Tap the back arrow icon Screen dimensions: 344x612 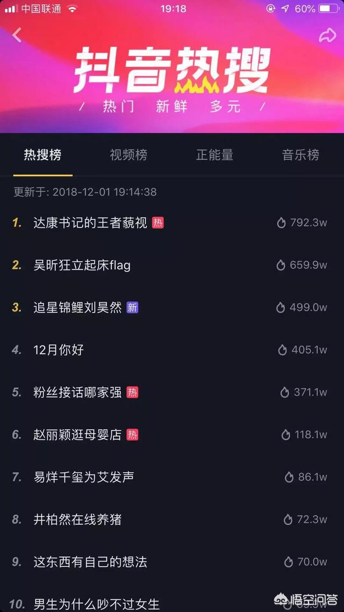coord(17,35)
